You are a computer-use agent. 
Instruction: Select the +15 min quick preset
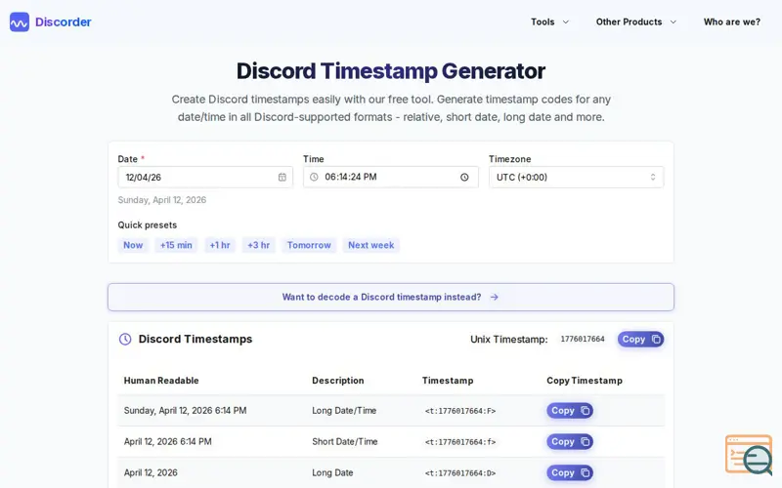(x=176, y=245)
